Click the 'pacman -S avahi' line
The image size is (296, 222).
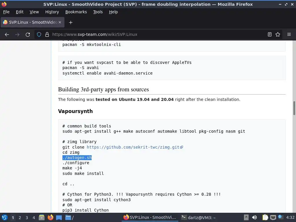(81, 68)
